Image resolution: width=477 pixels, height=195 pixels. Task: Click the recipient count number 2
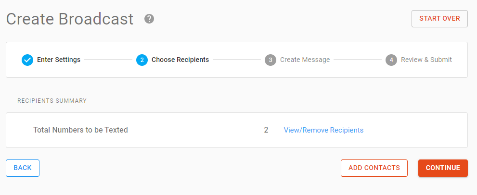266,130
